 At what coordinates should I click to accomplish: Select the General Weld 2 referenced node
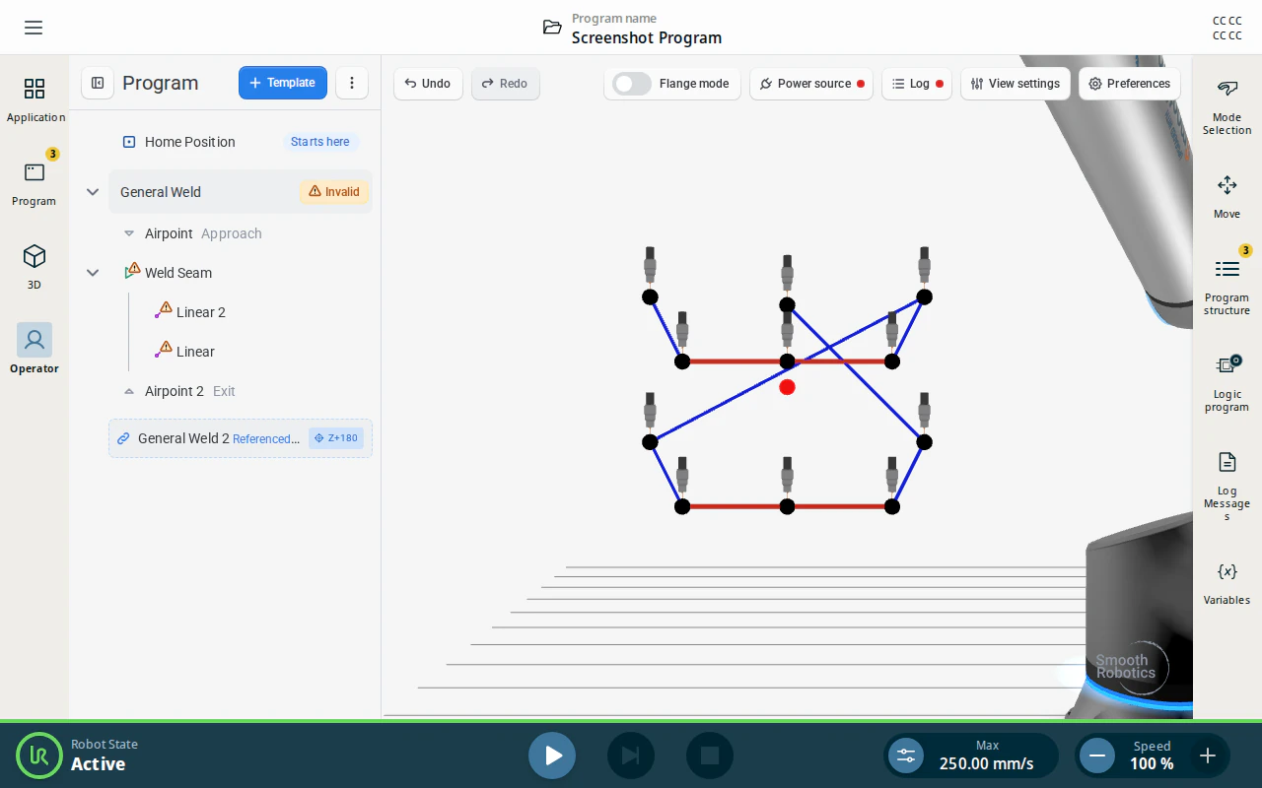[241, 438]
